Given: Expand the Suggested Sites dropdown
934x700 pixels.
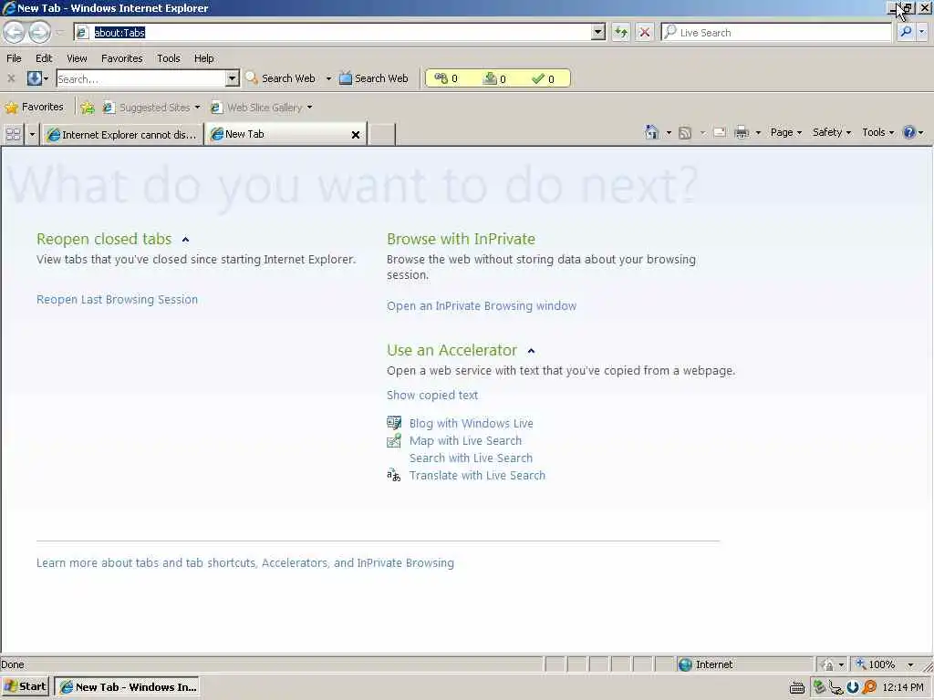Looking at the screenshot, I should [x=197, y=108].
